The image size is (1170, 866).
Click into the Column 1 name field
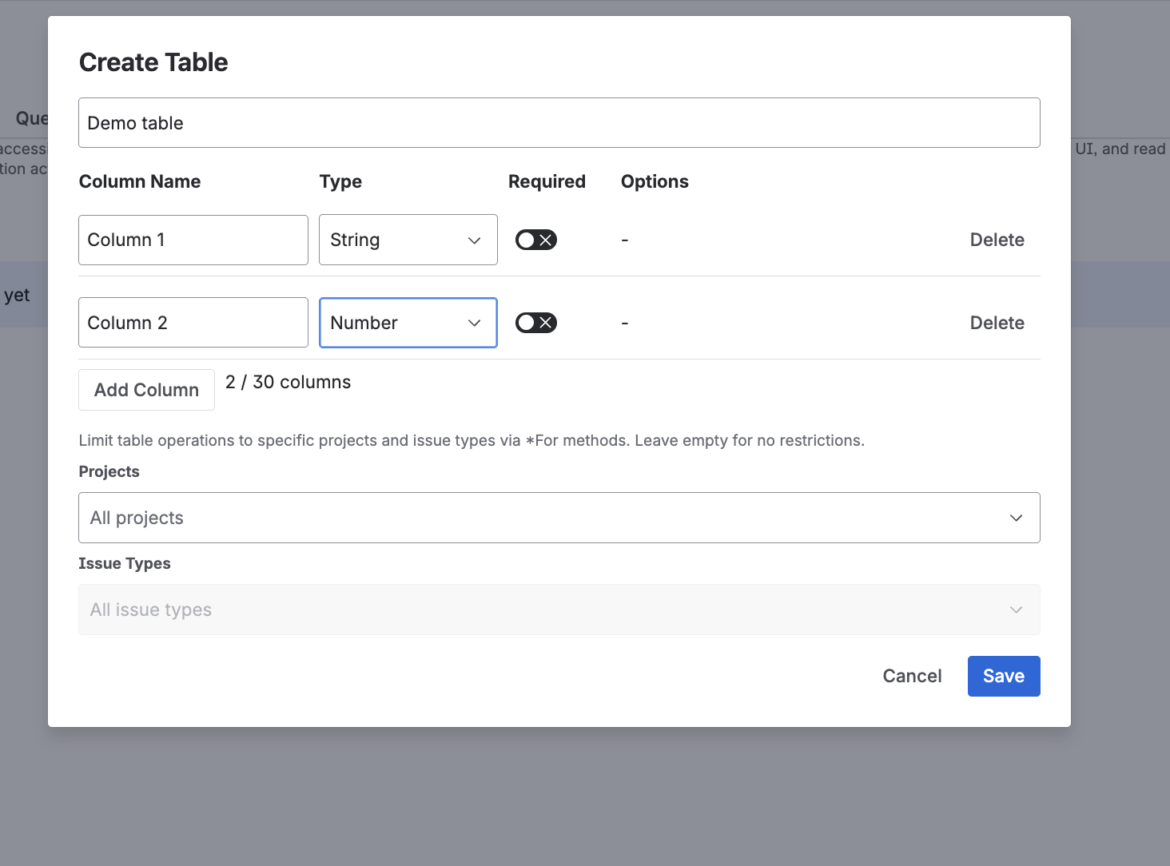pyautogui.click(x=193, y=240)
